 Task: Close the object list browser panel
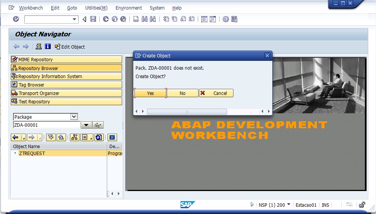point(112,137)
